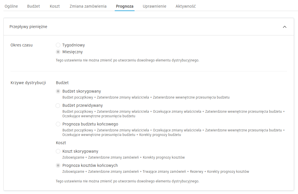Select the Koszt skorygowany radio button

coord(58,151)
